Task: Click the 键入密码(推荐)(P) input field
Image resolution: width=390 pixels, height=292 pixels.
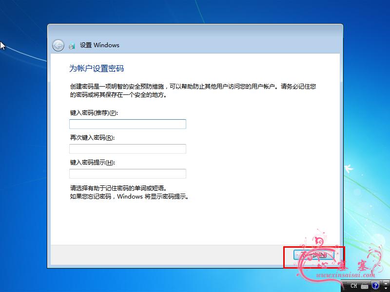Action: pos(128,124)
